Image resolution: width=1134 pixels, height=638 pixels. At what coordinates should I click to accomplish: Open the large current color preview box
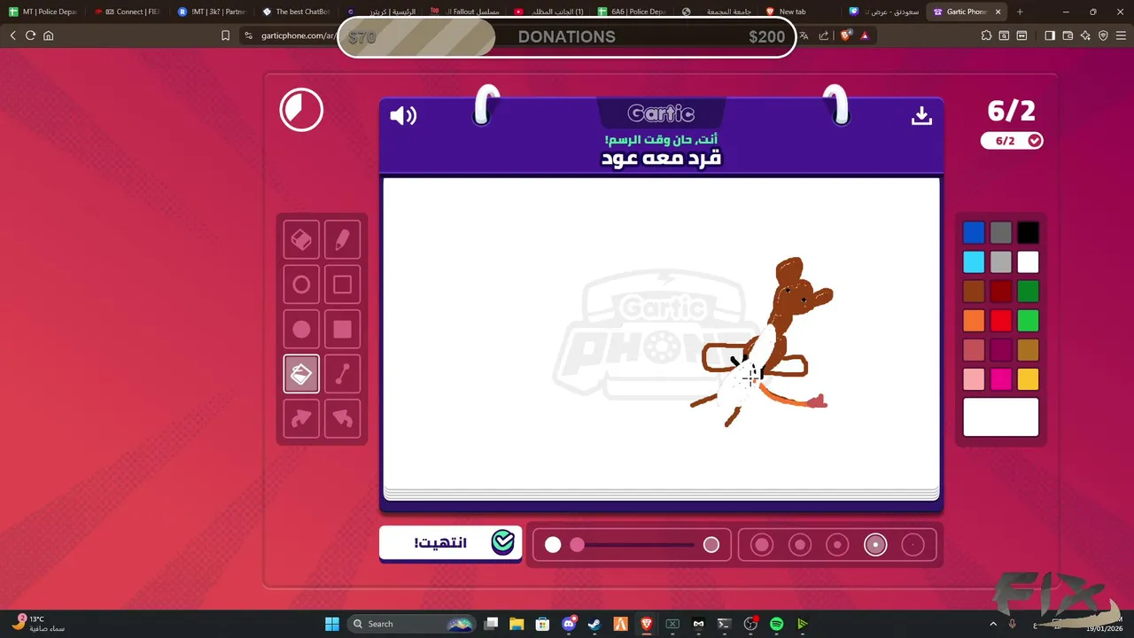(x=1000, y=416)
